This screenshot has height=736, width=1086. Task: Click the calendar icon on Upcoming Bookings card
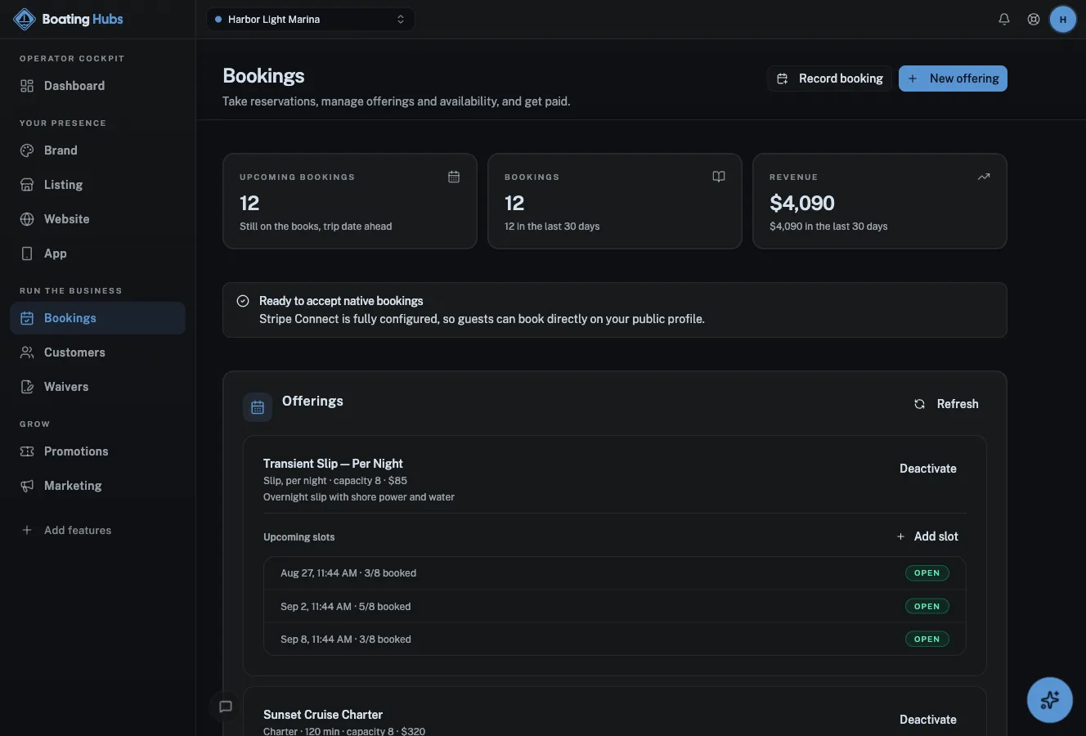[454, 177]
